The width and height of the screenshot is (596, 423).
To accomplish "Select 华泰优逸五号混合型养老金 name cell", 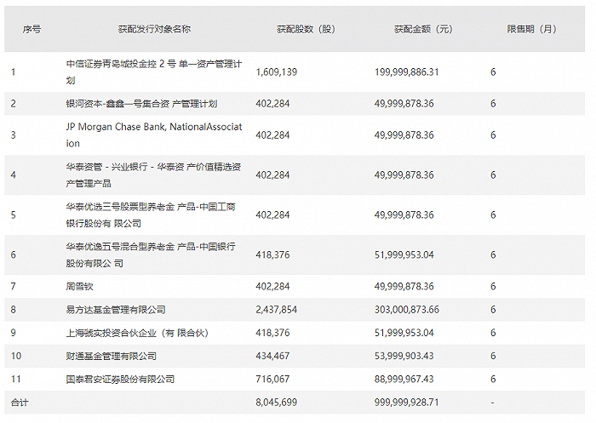I will tap(151, 254).
